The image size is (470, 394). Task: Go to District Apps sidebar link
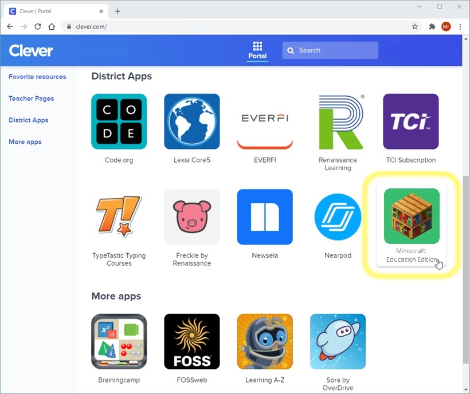tap(29, 120)
